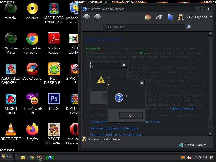Image resolution: width=216 pixels, height=162 pixels.
Task: Browse Help using the blue book icon
Action: click(170, 17)
